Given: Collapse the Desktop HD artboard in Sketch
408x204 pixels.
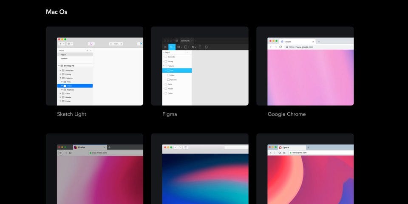Looking at the screenshot, I should (59, 66).
